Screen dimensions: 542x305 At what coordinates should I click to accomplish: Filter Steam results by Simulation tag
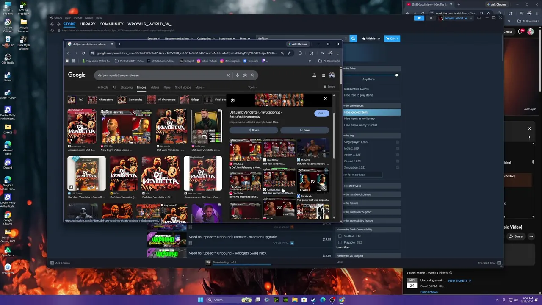pos(371,167)
